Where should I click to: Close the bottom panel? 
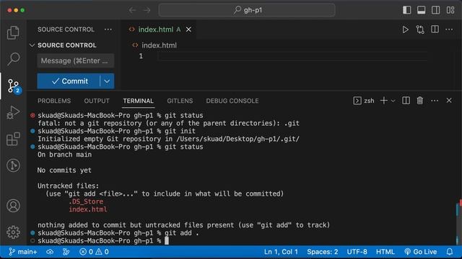click(449, 101)
